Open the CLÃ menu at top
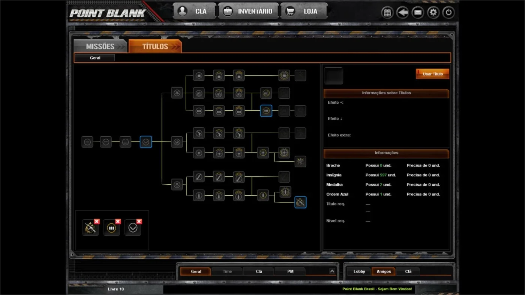 (194, 11)
